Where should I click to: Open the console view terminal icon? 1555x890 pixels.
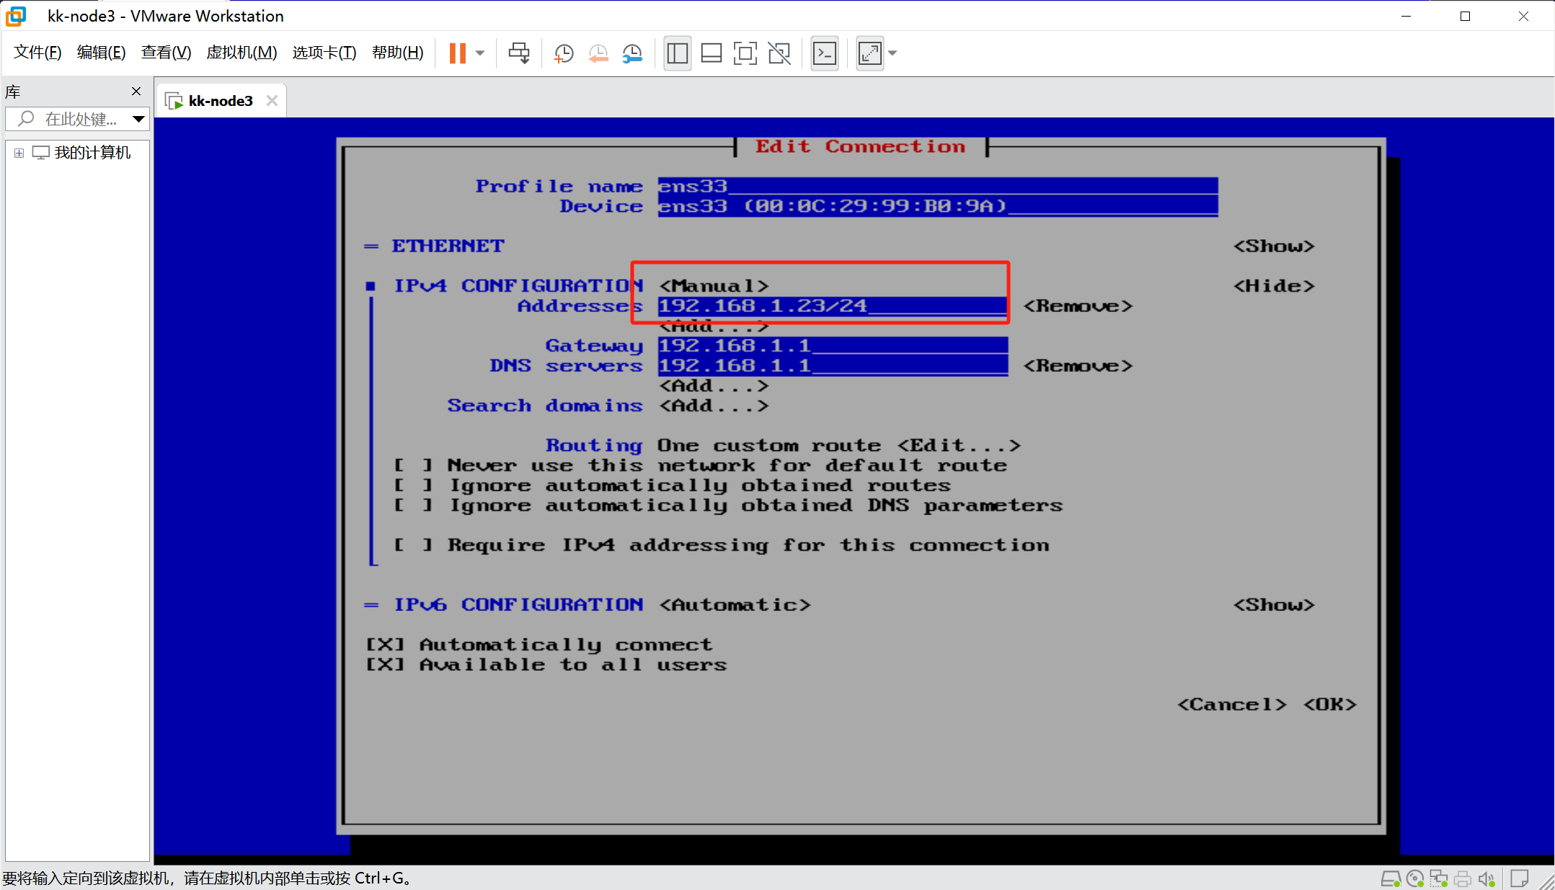point(825,53)
